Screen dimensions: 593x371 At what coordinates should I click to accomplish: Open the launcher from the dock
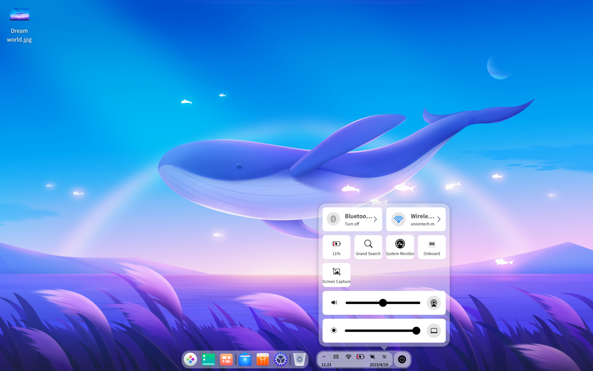190,359
